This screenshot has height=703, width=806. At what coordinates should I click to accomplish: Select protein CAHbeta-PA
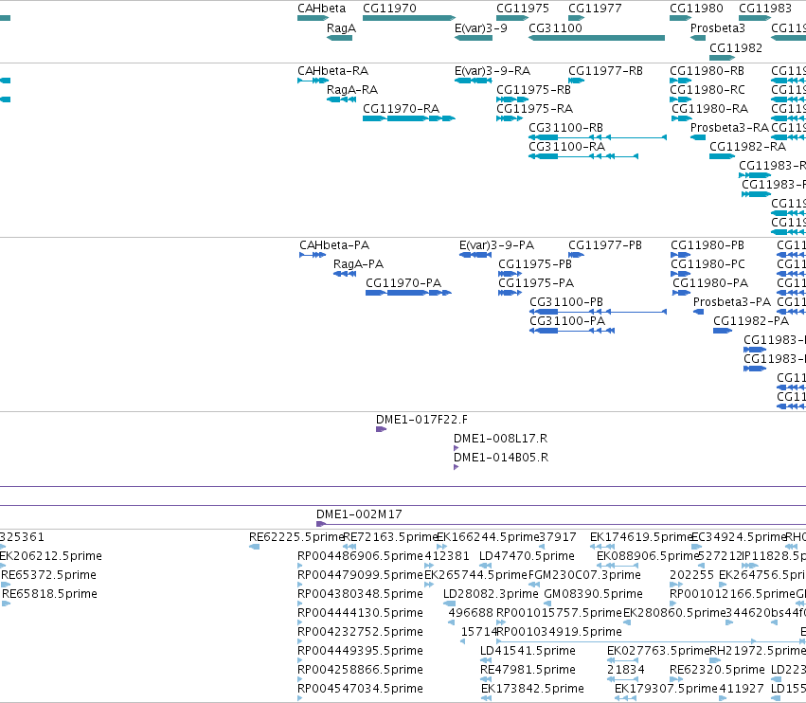pyautogui.click(x=313, y=255)
